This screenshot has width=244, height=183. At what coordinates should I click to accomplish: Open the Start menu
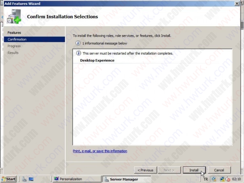click(9, 179)
